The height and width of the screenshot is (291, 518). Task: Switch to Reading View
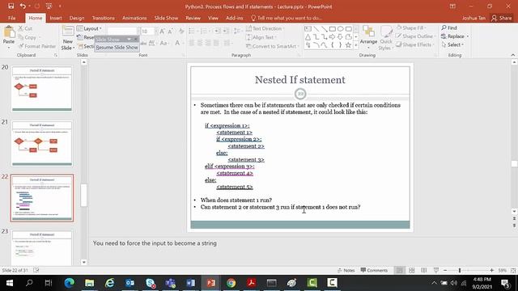pyautogui.click(x=424, y=270)
